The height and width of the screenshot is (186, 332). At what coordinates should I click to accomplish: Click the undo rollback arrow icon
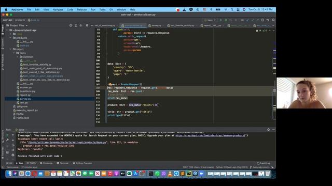point(268,20)
